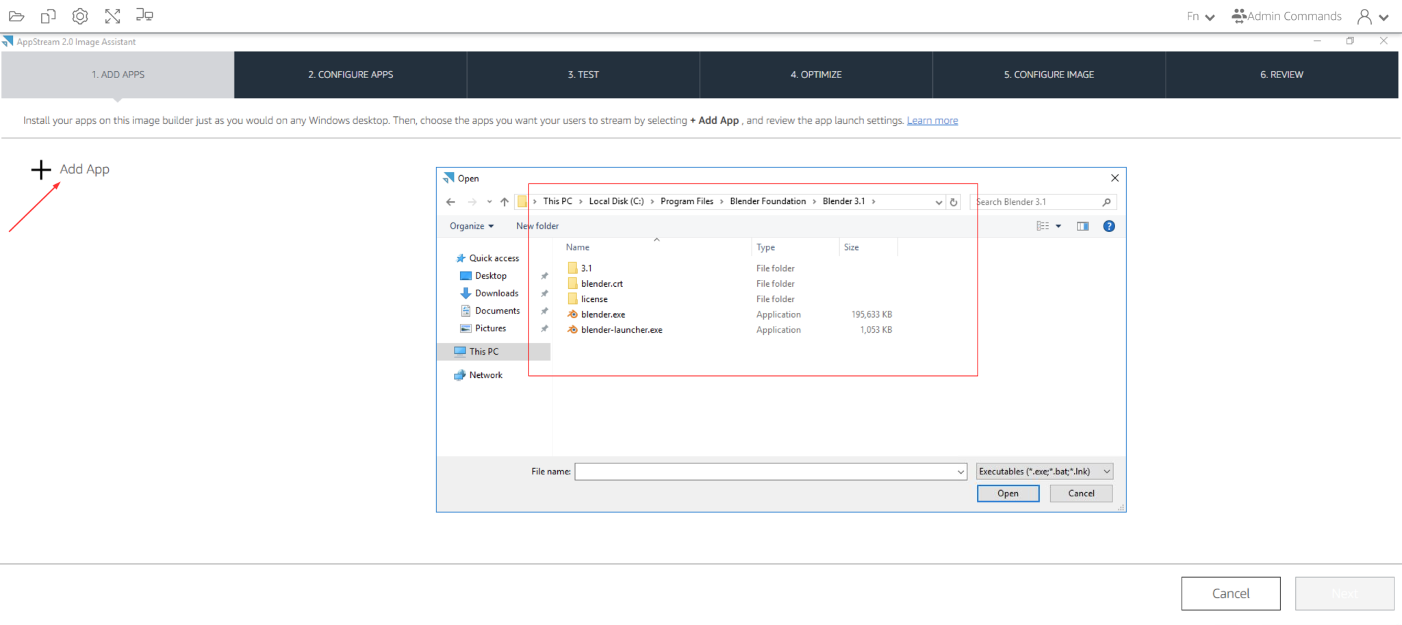Click the preview pane icon in dialog toolbar
Image resolution: width=1402 pixels, height=625 pixels.
pos(1082,225)
